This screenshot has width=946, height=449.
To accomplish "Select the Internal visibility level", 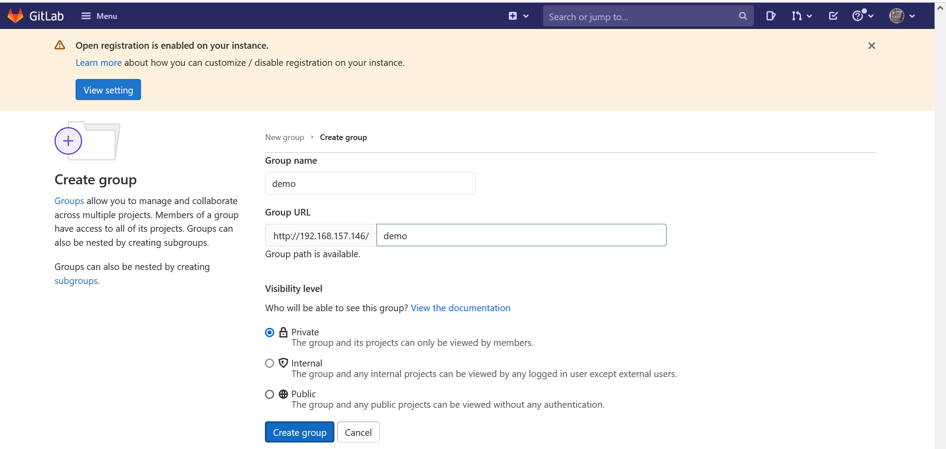I will 269,363.
